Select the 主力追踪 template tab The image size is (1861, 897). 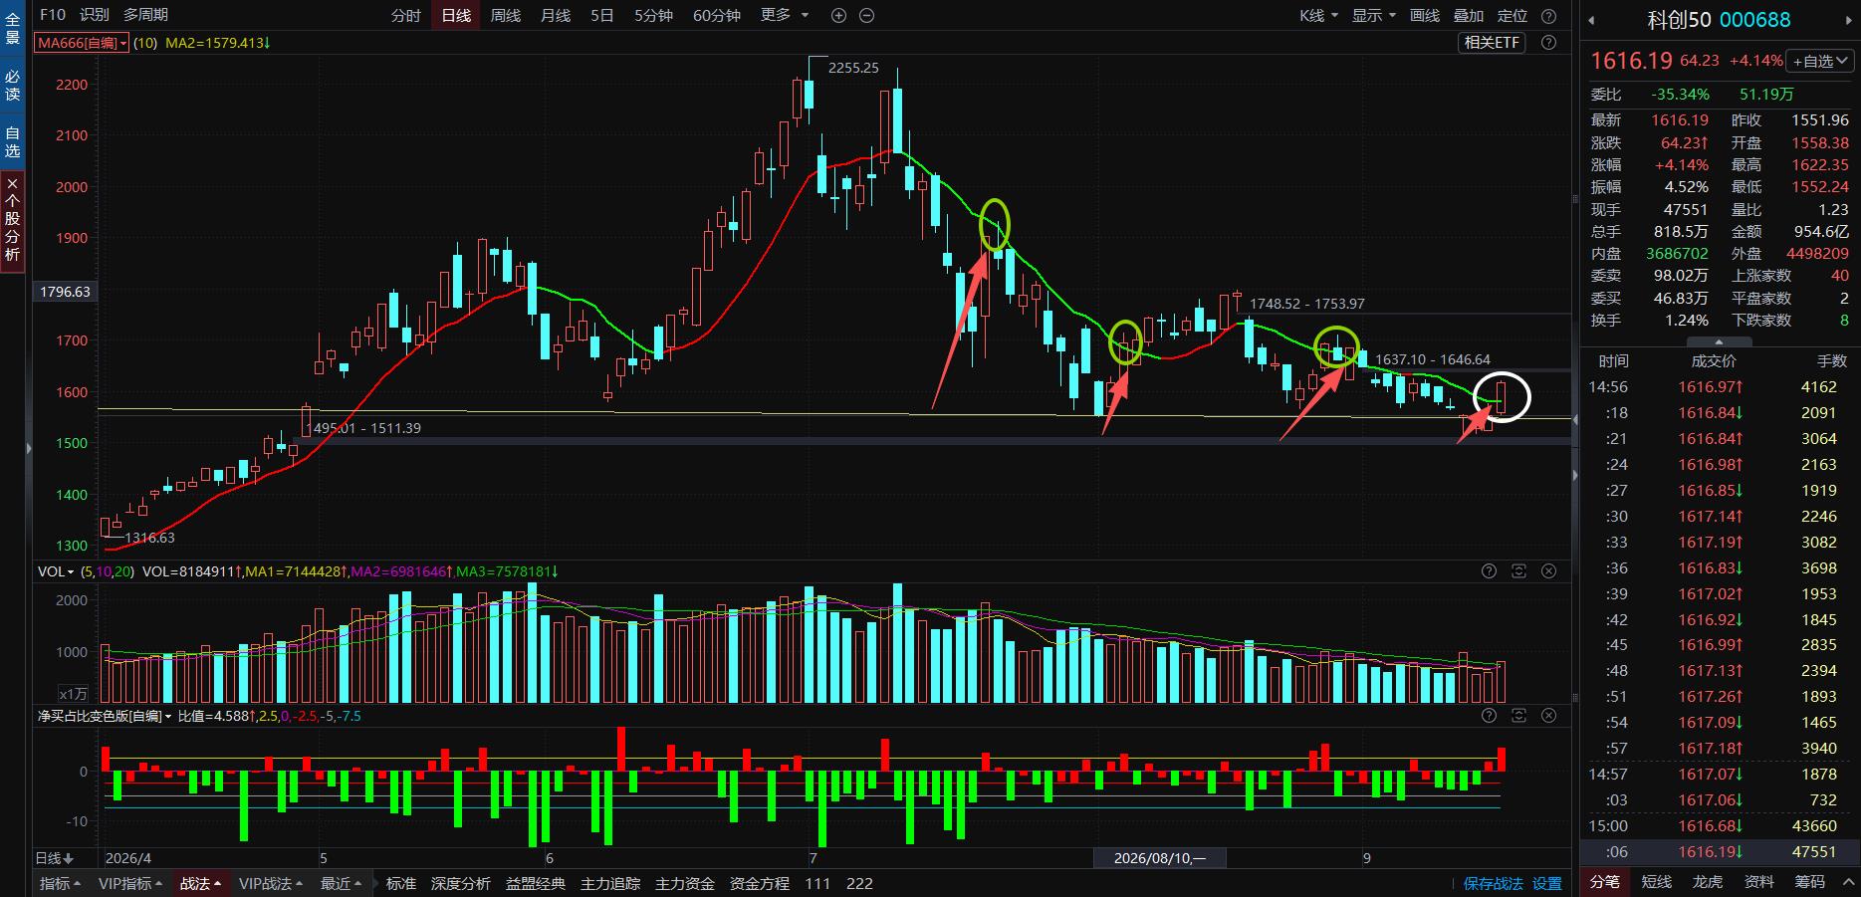[610, 884]
